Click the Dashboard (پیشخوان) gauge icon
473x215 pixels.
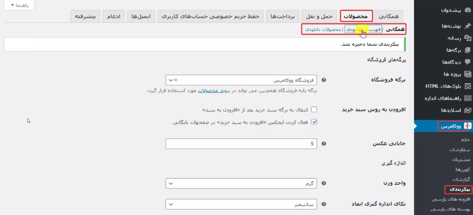(468, 10)
